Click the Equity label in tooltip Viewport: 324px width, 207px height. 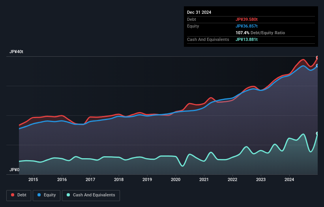pyautogui.click(x=193, y=26)
